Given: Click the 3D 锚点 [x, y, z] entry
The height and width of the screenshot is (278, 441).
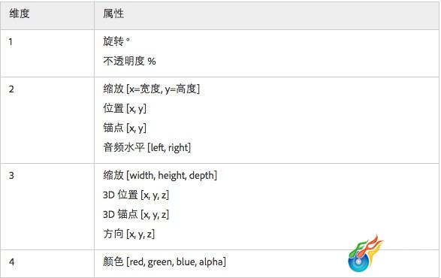Looking at the screenshot, I should click(x=136, y=214).
